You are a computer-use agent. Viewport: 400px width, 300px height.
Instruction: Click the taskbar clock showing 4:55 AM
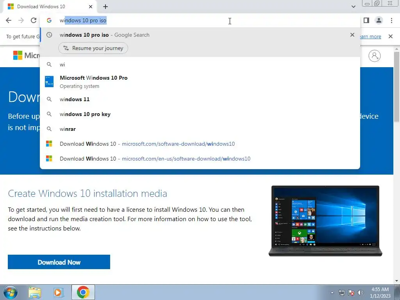point(380,293)
